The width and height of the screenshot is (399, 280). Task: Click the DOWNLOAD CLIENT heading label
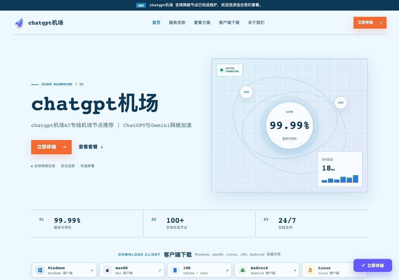point(139,254)
